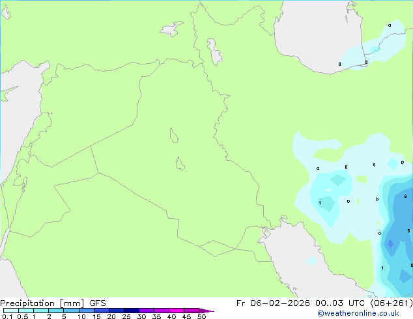Click the '00..03 UTC' time text
This screenshot has width=413, height=319.
point(340,303)
